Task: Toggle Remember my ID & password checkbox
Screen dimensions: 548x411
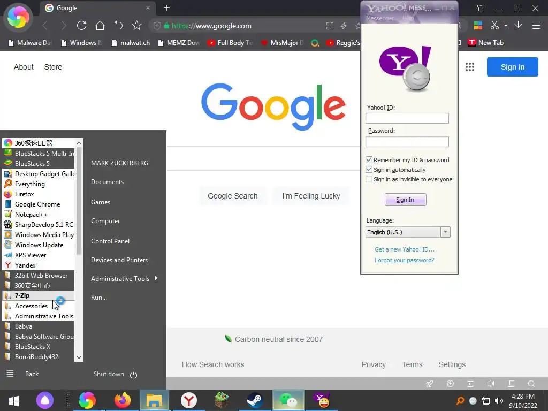Action: (369, 159)
